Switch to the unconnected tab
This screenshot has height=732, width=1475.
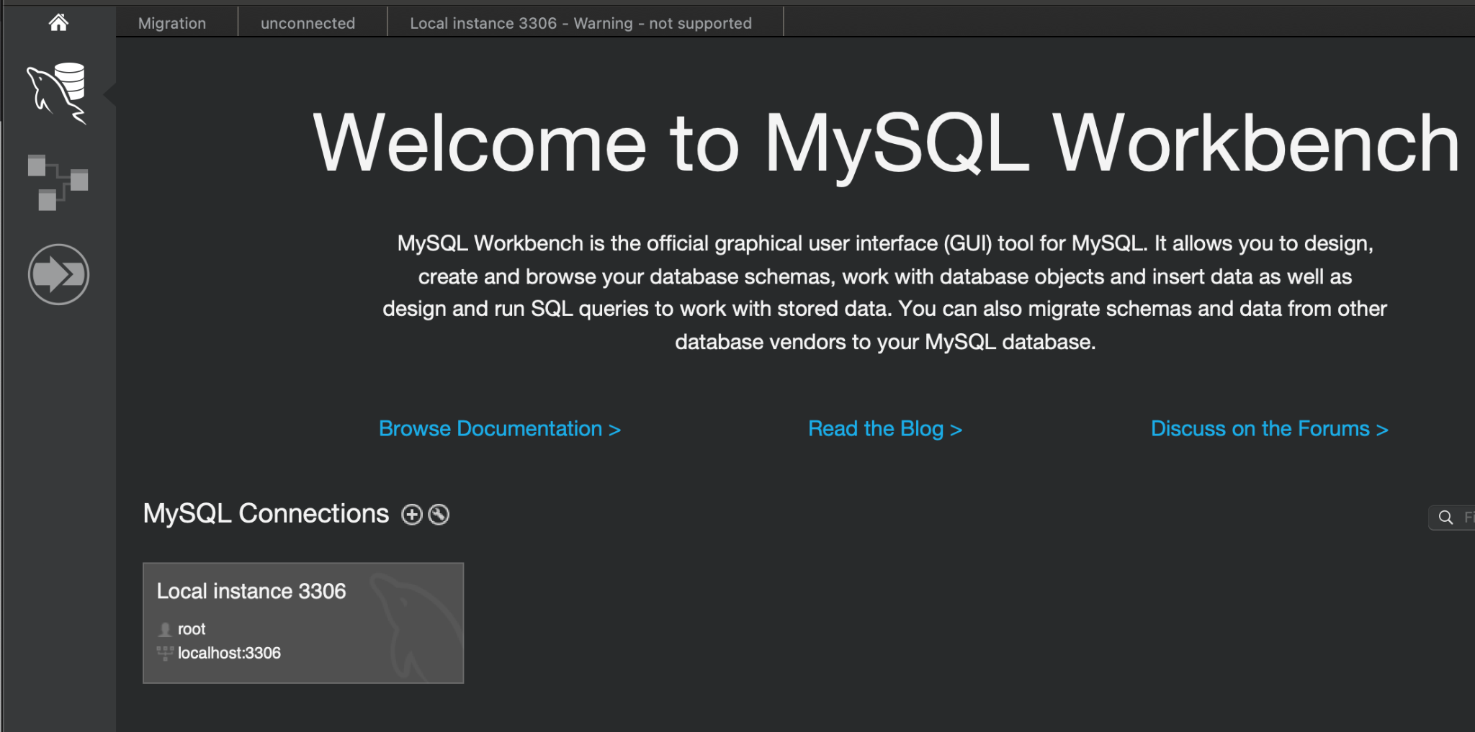[308, 23]
